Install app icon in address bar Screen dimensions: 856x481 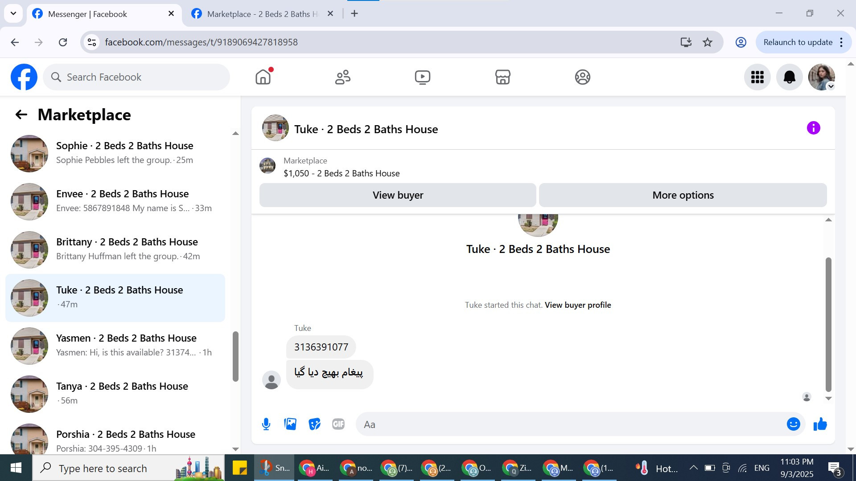(686, 42)
